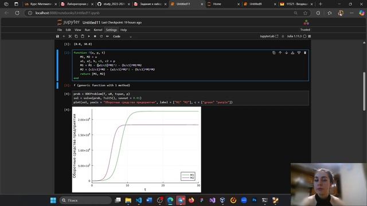Viewport: 367px width, 206px height.
Task: Open the View menu
Action: pyautogui.click(x=78, y=30)
